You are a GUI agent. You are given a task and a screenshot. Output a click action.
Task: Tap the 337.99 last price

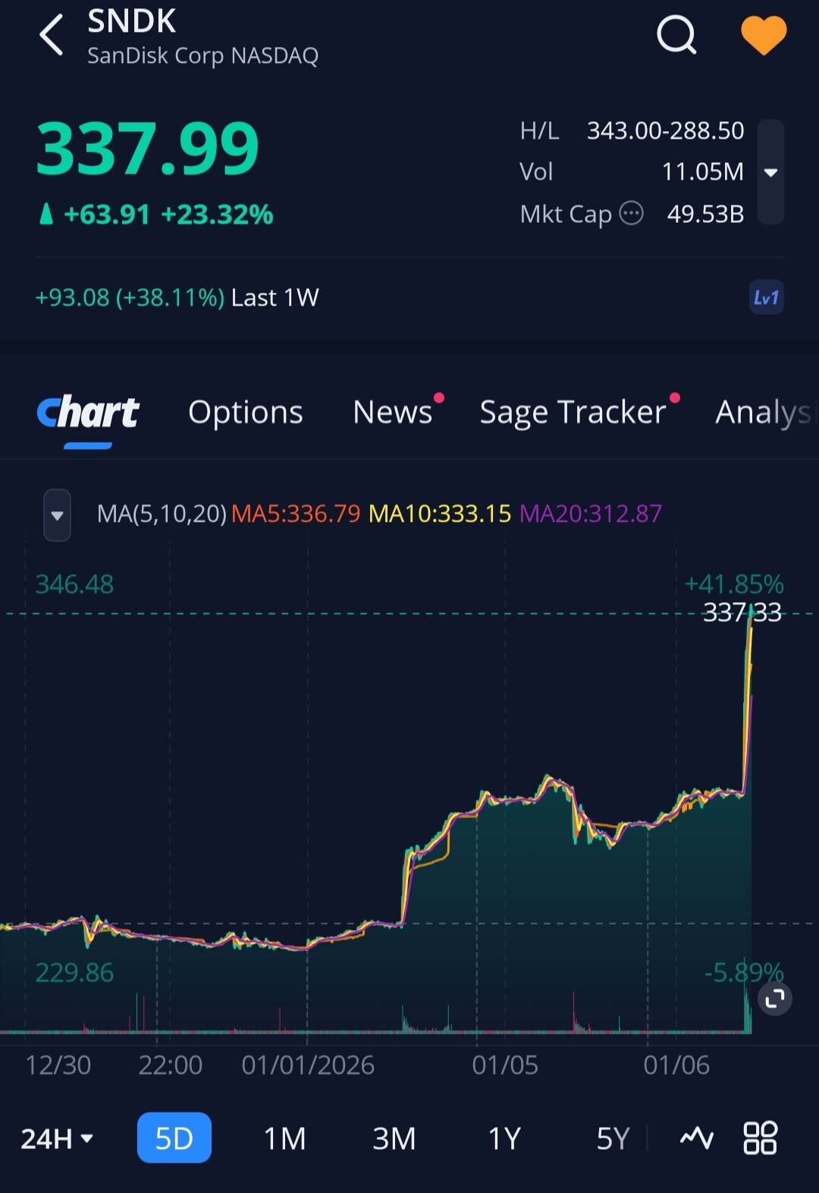(x=148, y=149)
